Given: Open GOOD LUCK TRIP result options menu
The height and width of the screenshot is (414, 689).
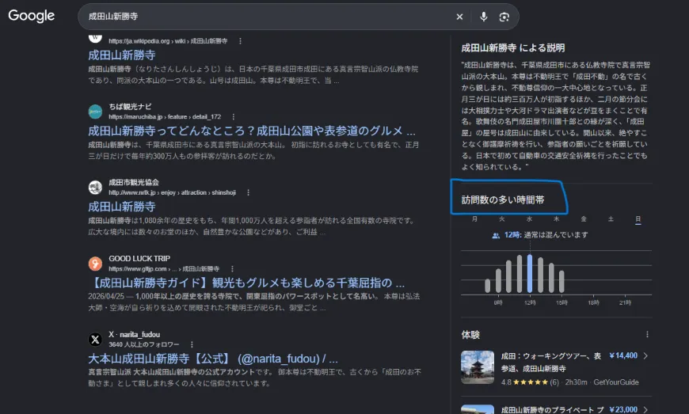Looking at the screenshot, I should (x=233, y=268).
